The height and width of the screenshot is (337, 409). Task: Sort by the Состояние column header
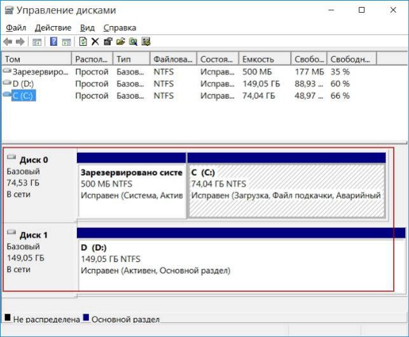218,59
